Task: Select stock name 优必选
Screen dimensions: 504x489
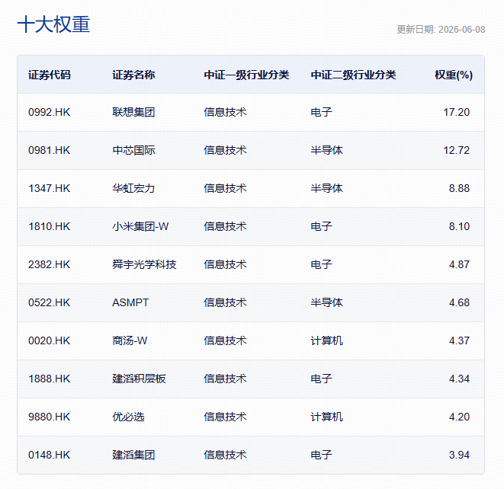Action: [128, 417]
